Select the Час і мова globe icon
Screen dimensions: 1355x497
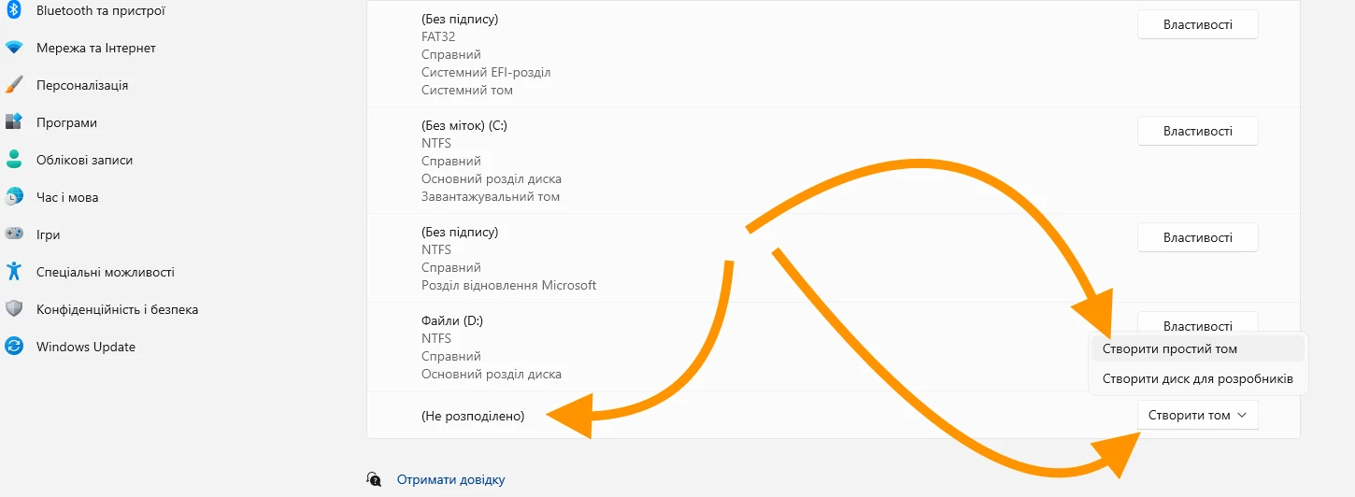coord(13,197)
